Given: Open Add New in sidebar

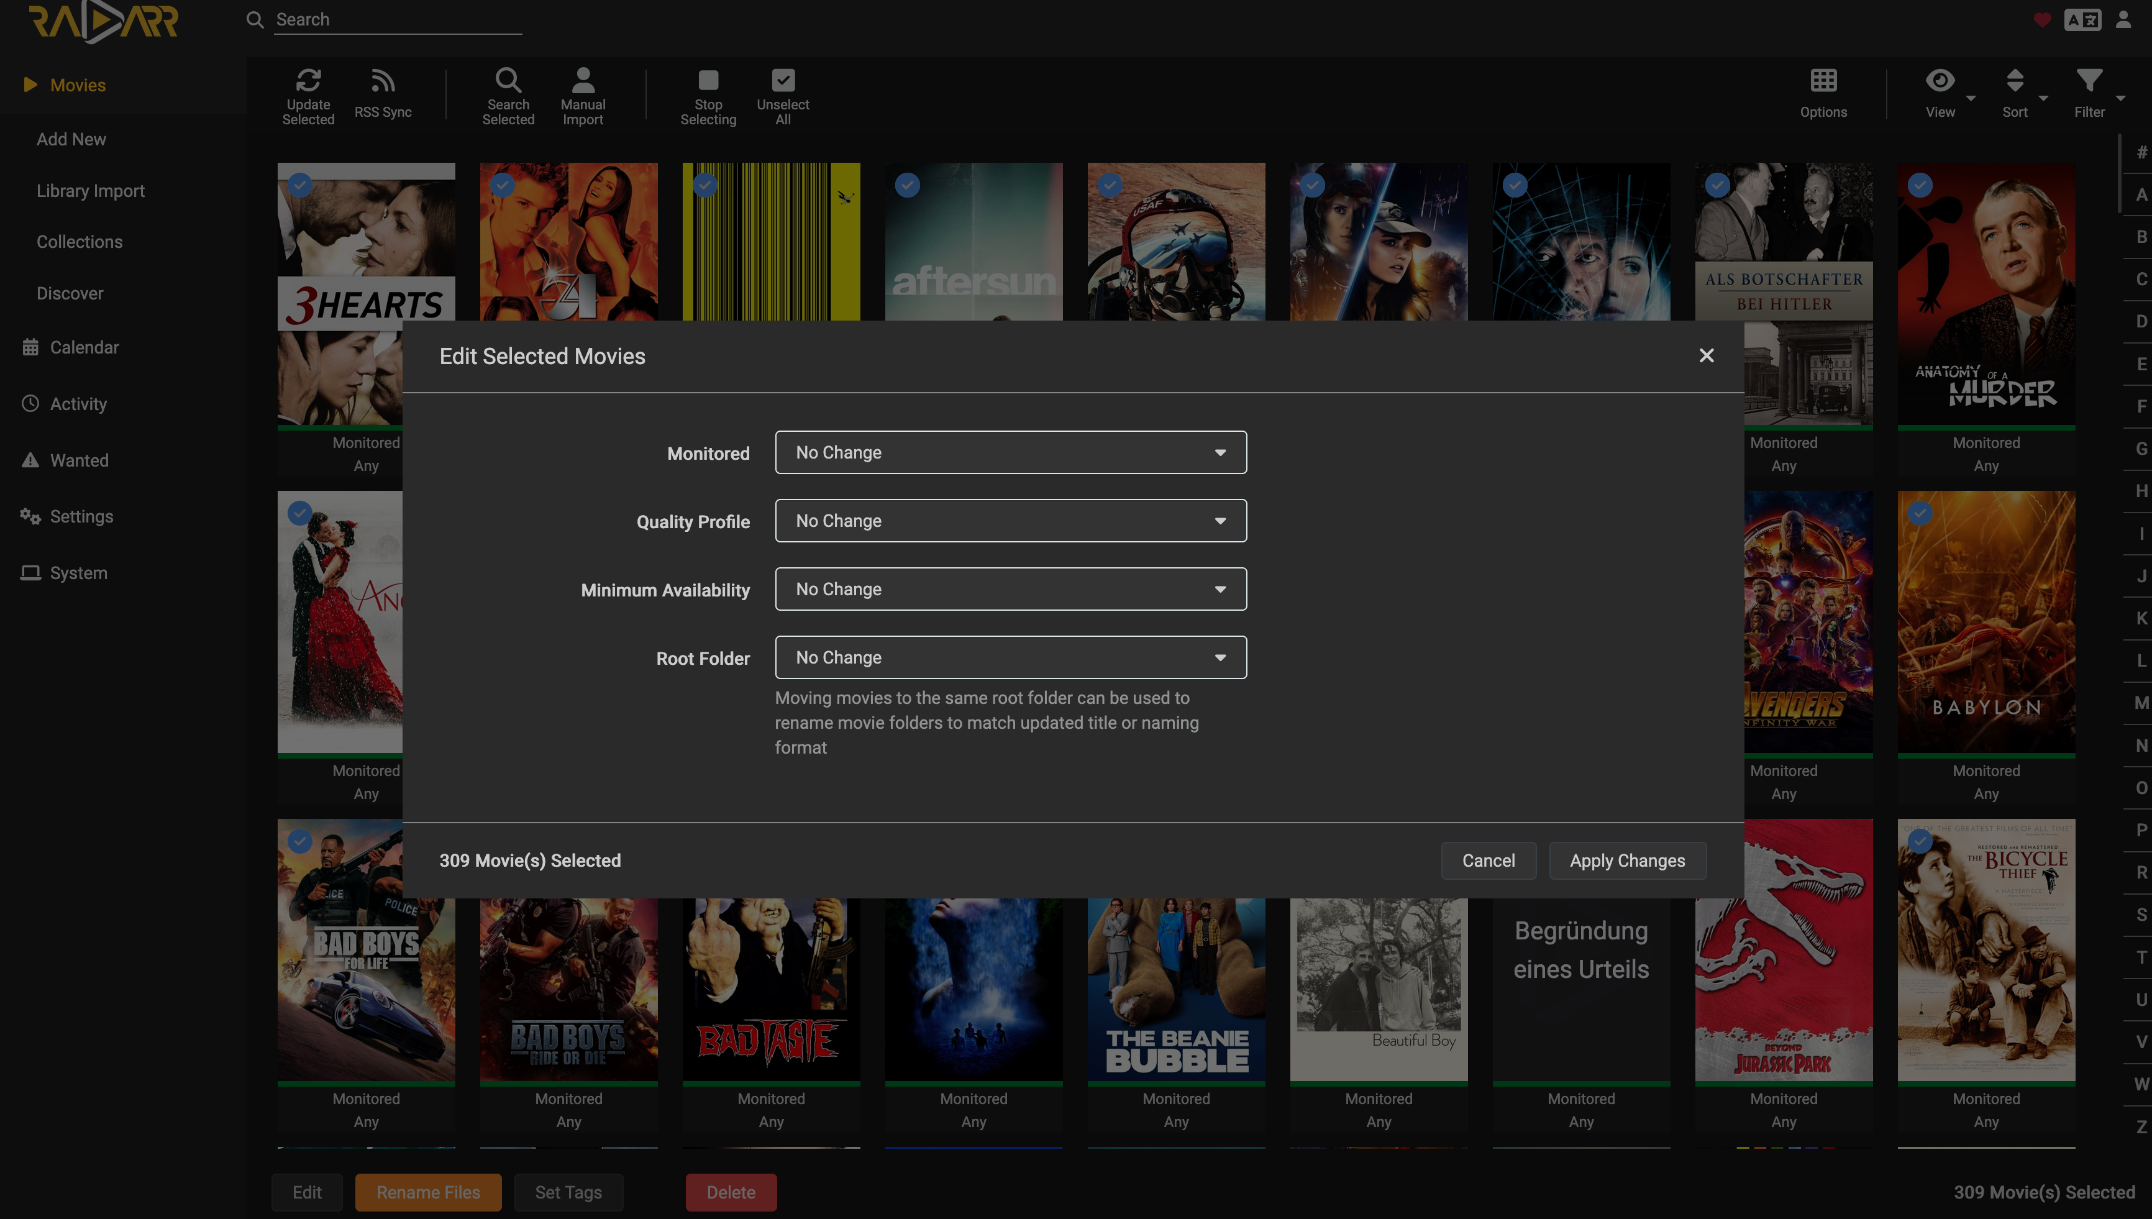Looking at the screenshot, I should pos(71,139).
